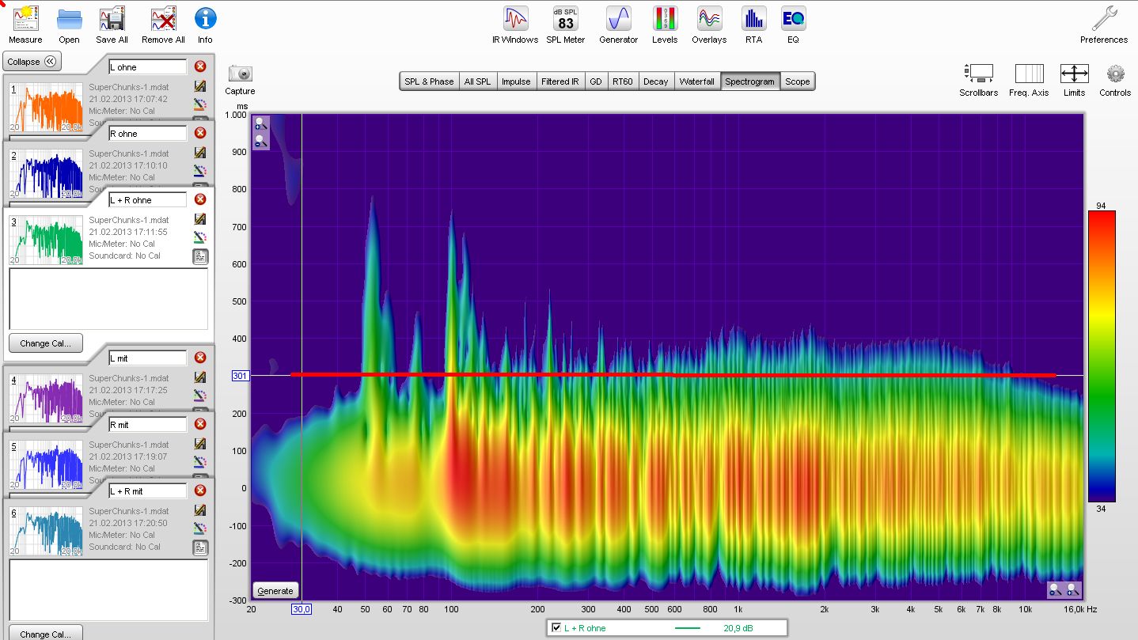Zoom in horizontal axis at graph bottom-right
Viewport: 1138px width, 640px height.
point(1073,589)
